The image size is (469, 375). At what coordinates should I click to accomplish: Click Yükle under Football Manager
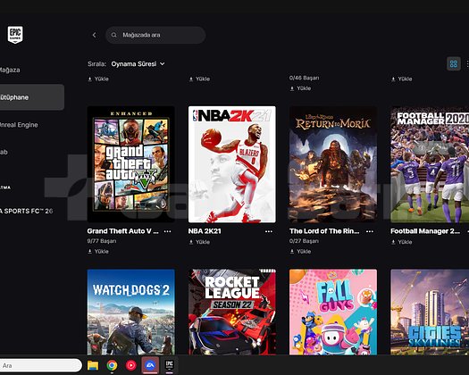coord(401,242)
